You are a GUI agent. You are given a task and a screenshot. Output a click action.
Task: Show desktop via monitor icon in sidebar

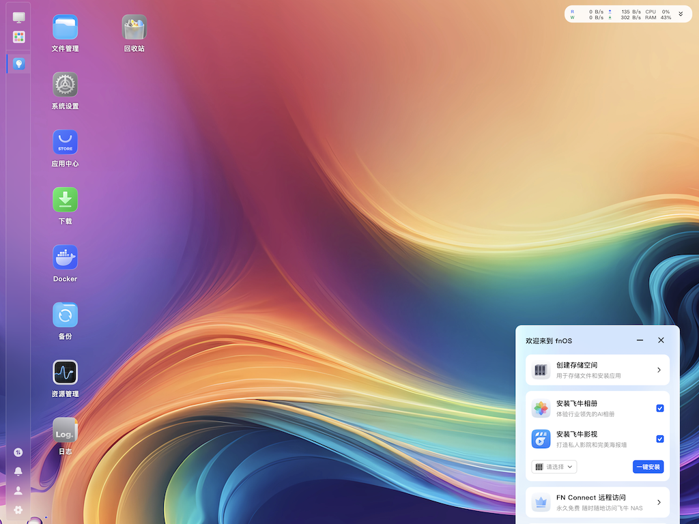click(18, 17)
